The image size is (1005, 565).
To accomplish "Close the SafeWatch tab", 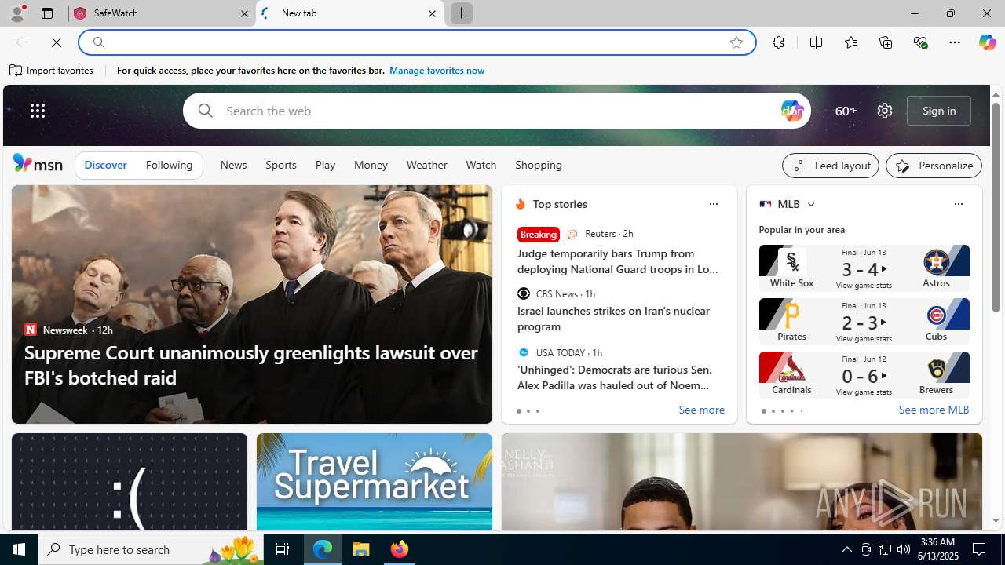I will [244, 13].
